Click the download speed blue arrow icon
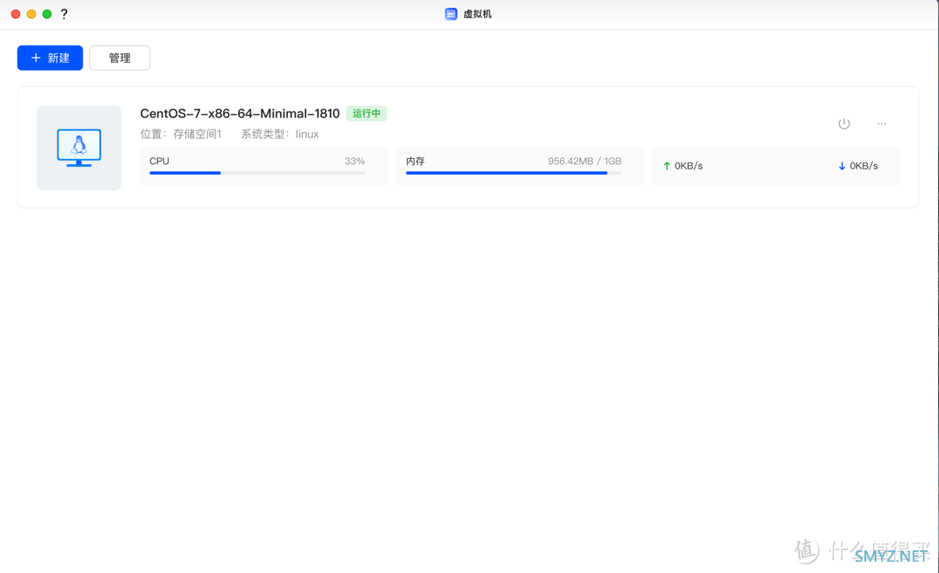Screen dimensions: 939x573 [x=842, y=166]
